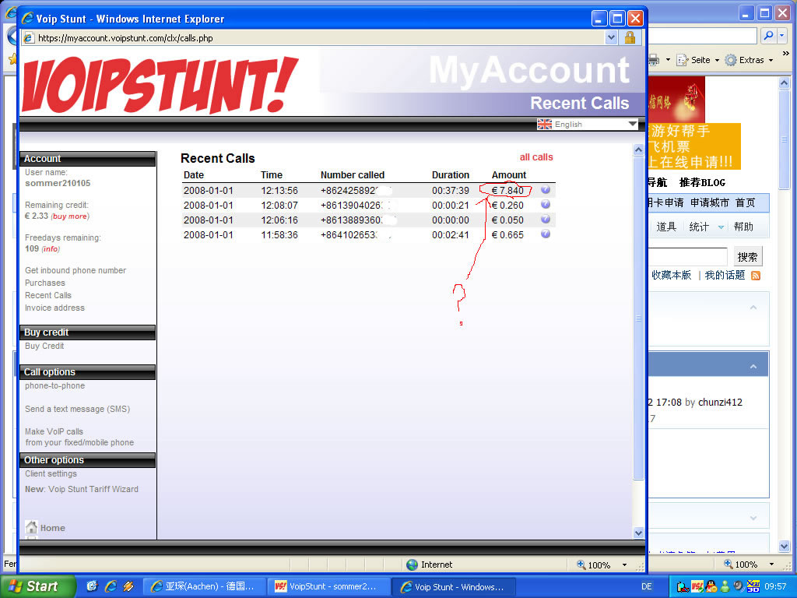Open Recent Calls in sidebar

click(x=47, y=295)
